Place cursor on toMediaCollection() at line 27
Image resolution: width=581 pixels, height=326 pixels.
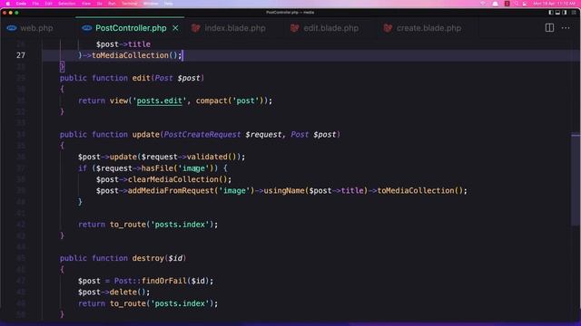click(135, 55)
